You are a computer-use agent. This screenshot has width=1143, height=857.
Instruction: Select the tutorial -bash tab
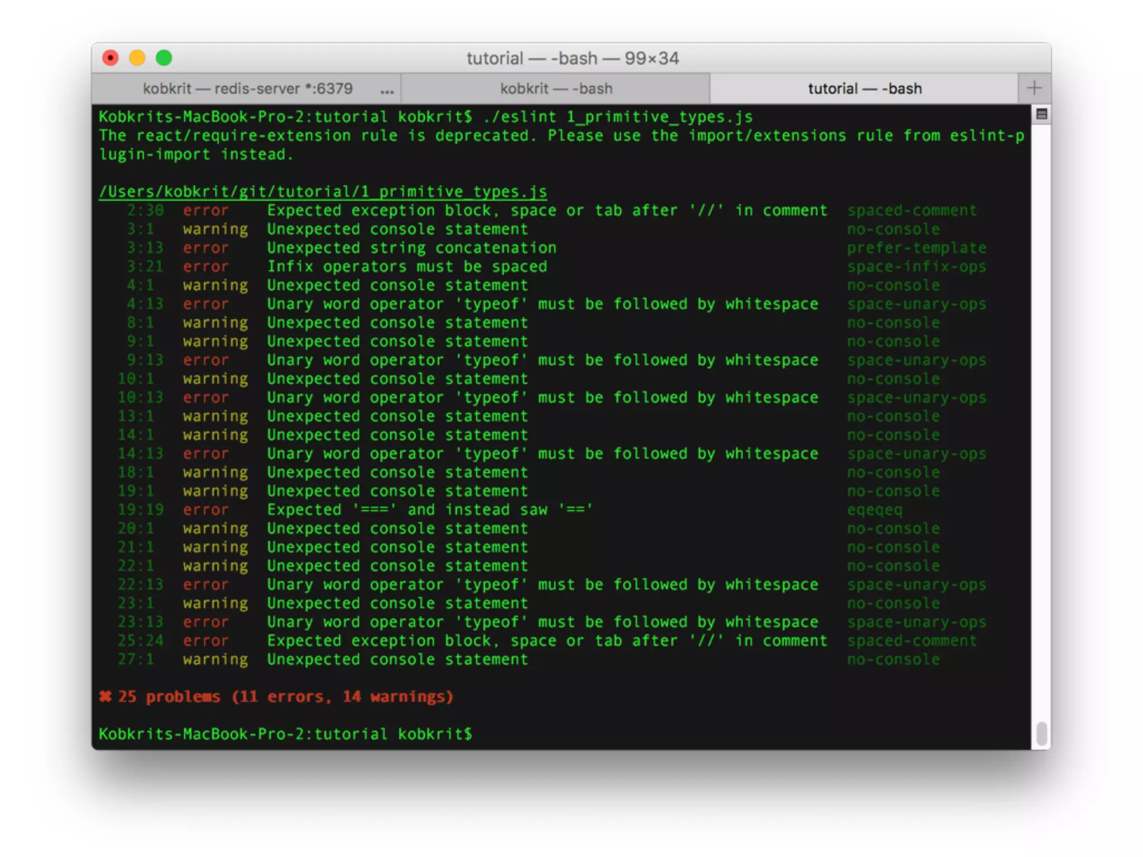coord(864,89)
